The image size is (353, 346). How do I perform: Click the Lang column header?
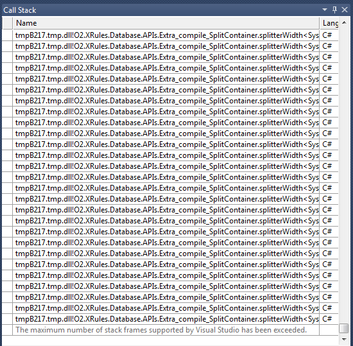click(x=329, y=23)
